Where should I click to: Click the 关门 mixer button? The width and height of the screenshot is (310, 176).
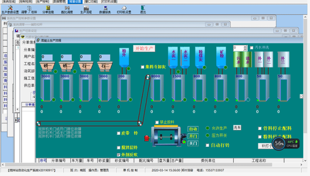(193, 143)
